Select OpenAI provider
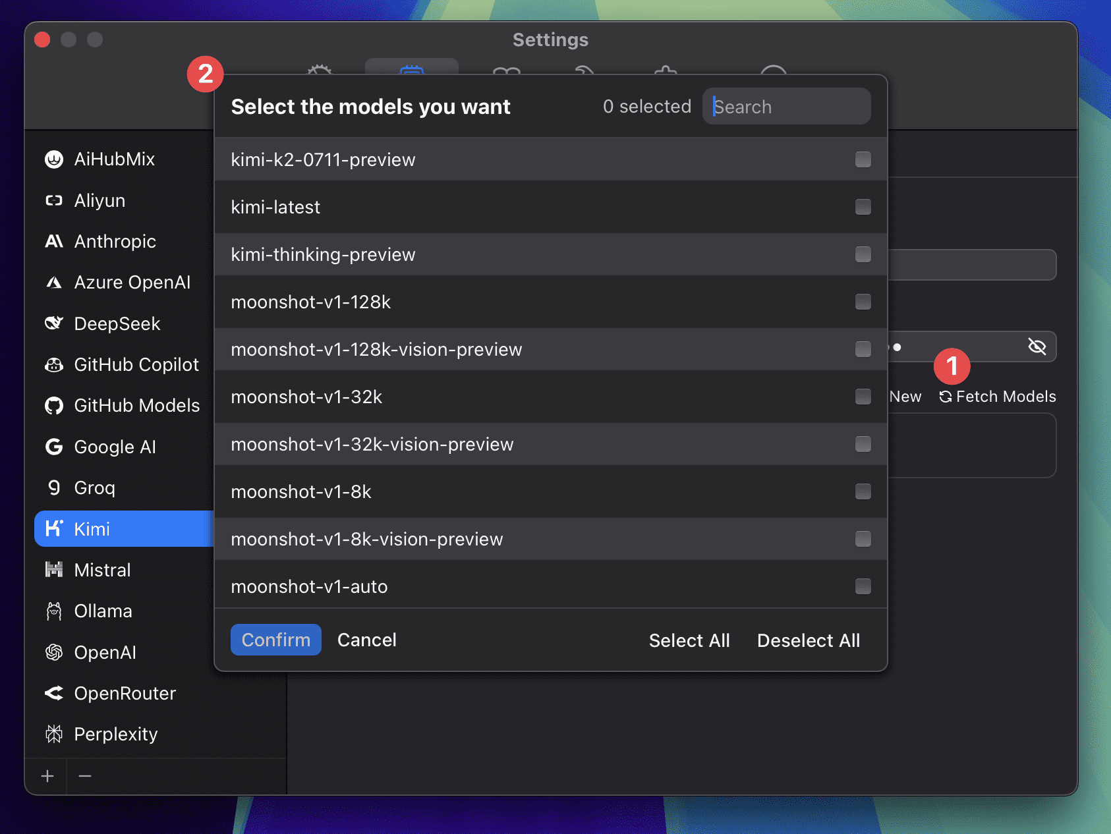This screenshot has height=834, width=1111. 124,652
